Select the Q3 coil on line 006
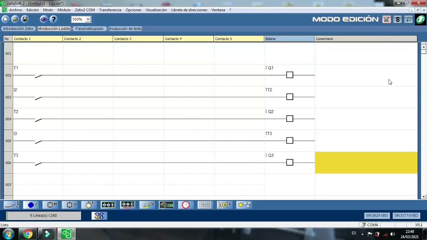The width and height of the screenshot is (427, 240). click(290, 163)
